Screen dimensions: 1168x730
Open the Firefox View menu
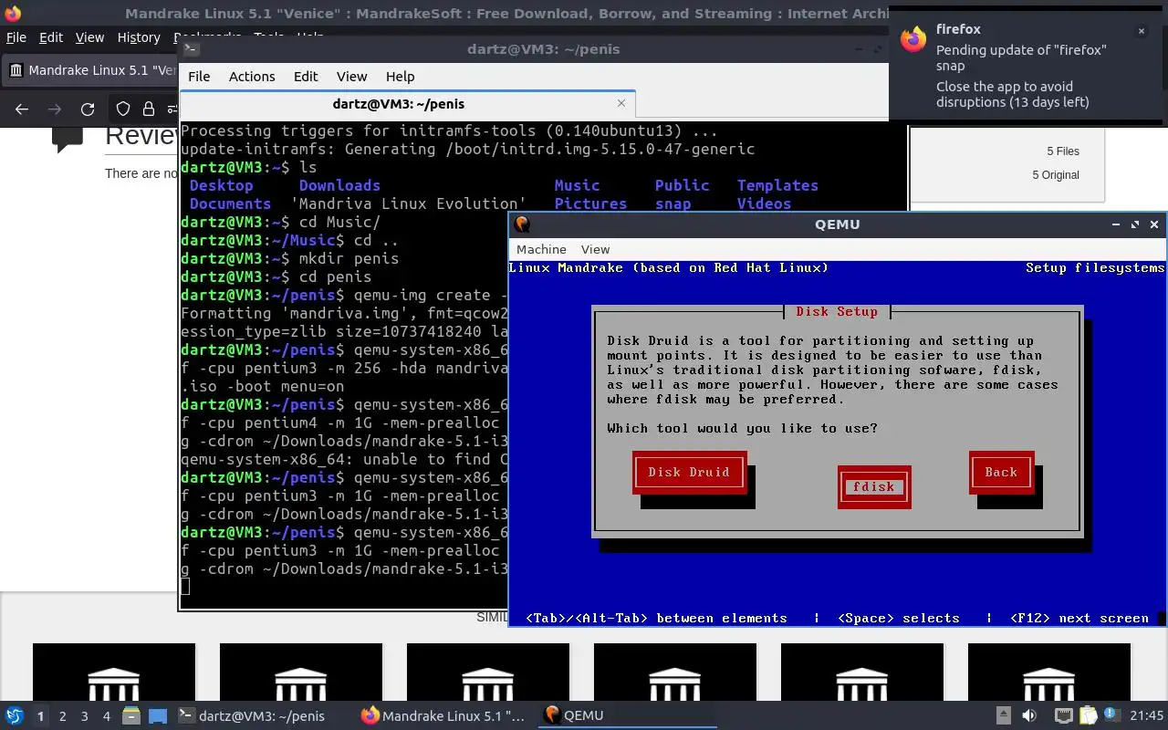tap(89, 37)
